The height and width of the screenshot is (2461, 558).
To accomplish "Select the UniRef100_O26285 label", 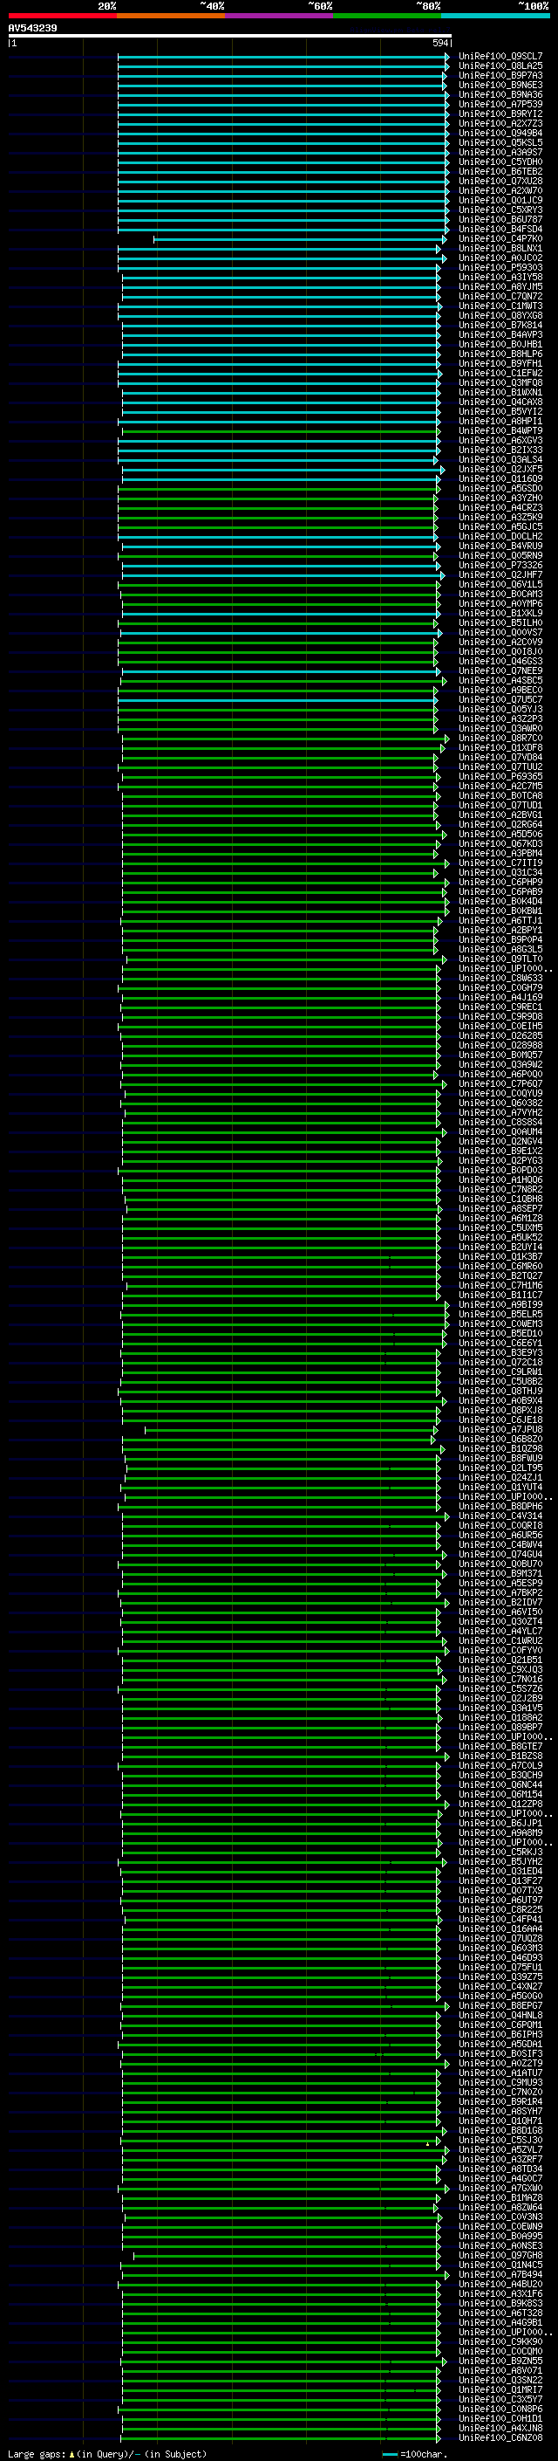I will 500,1035.
